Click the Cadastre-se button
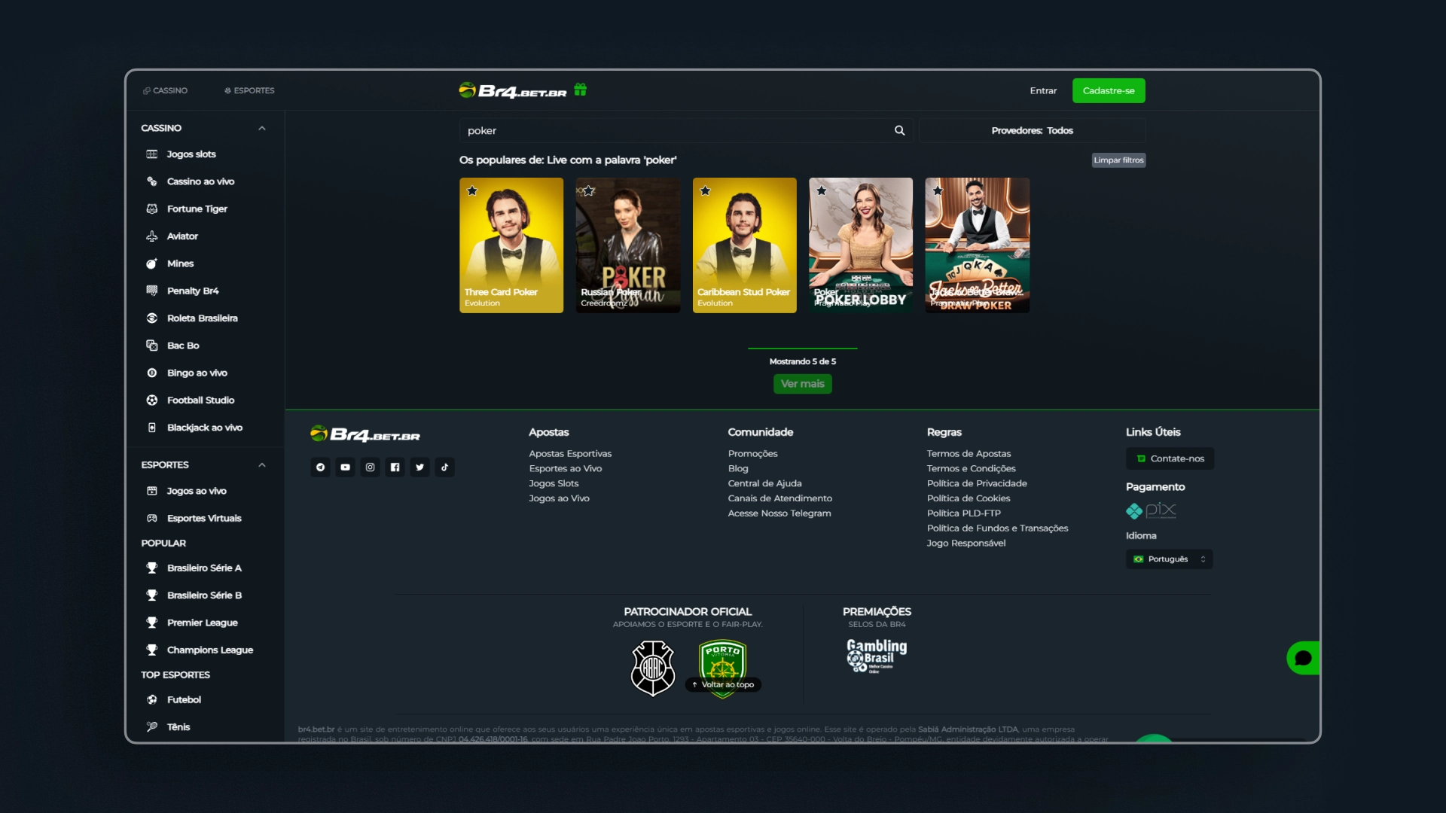The image size is (1446, 813). point(1108,90)
